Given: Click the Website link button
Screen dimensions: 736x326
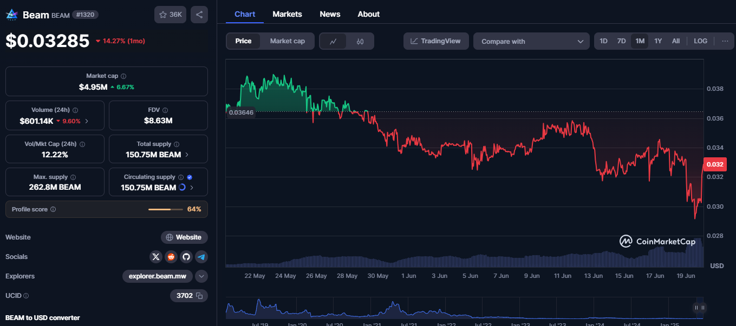Looking at the screenshot, I should [184, 237].
